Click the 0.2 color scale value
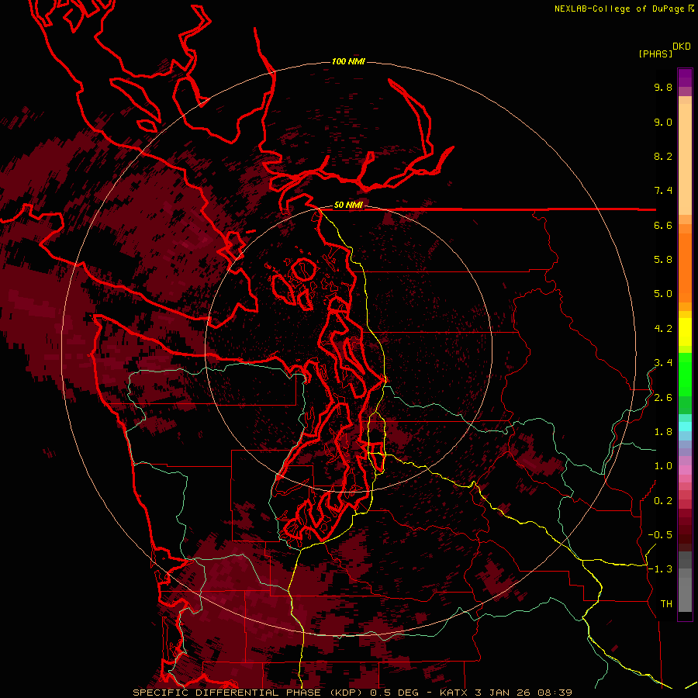Screen dimensions: 698x698 (663, 501)
